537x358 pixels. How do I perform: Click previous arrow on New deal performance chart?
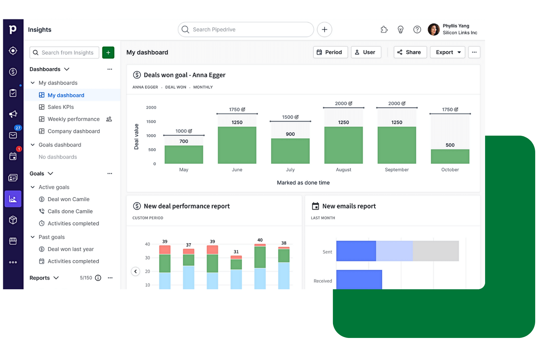pyautogui.click(x=135, y=271)
